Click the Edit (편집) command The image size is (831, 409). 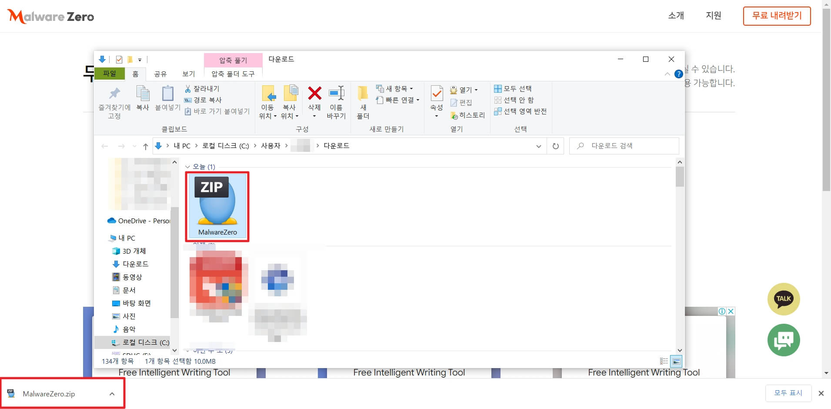tap(461, 102)
